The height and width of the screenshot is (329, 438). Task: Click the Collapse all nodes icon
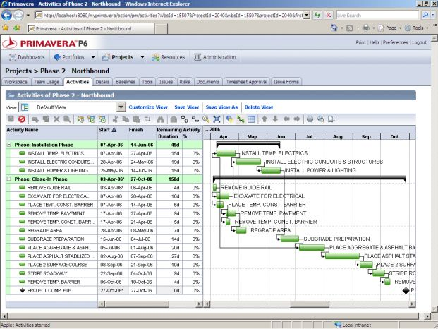pos(195,119)
